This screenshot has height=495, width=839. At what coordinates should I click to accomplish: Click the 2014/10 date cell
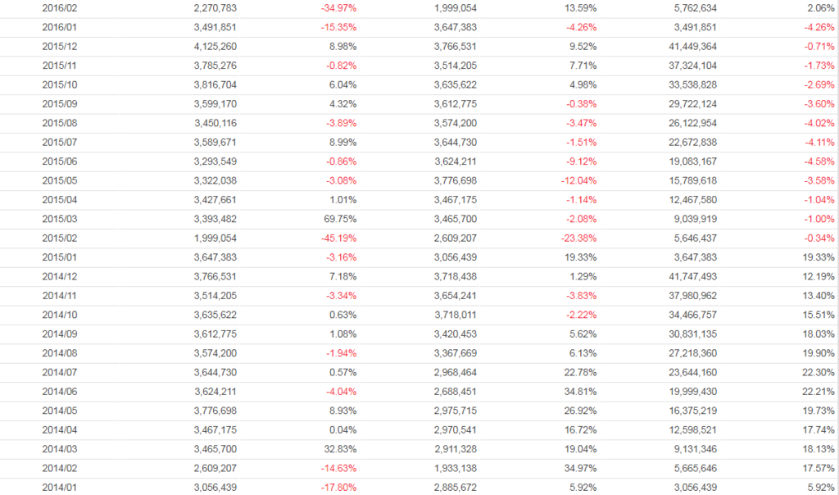point(60,315)
